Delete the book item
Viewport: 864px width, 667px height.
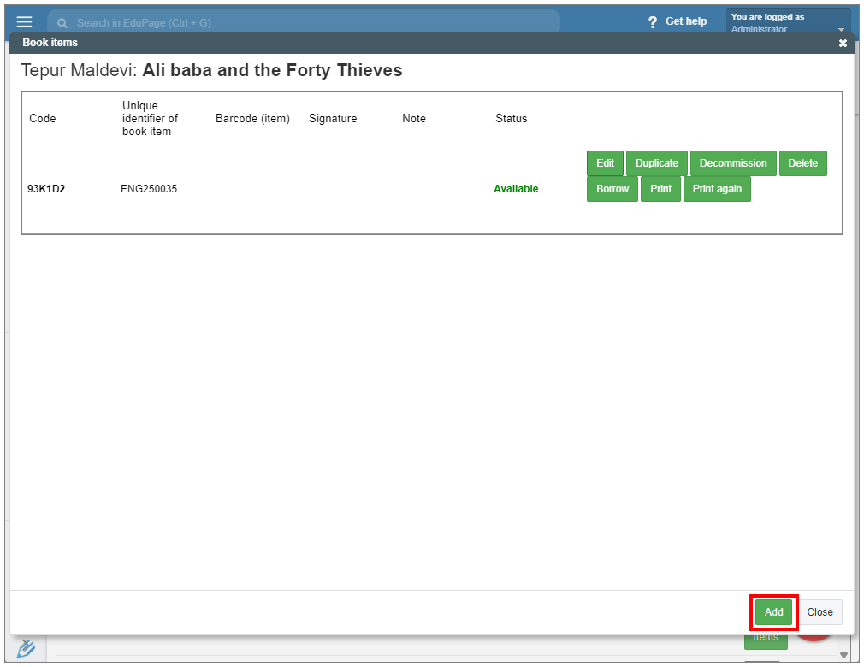coord(802,163)
